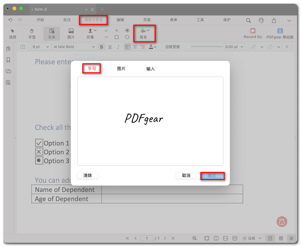Viewport: 301px width, 247px height.
Task: Expand the font size 8 pt dropdown
Action: coord(41,47)
